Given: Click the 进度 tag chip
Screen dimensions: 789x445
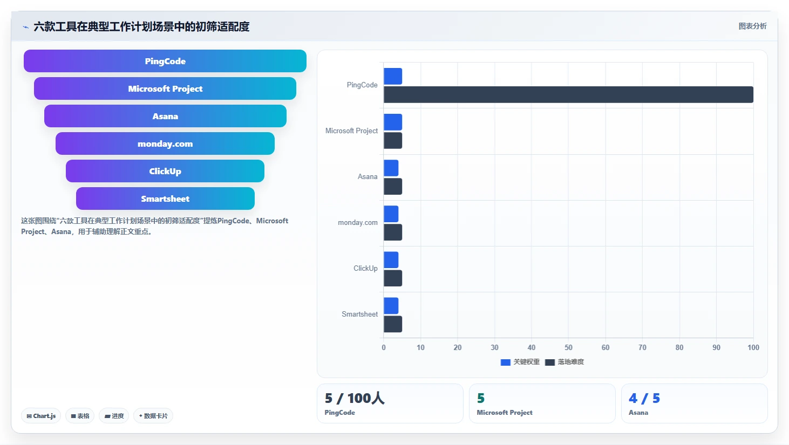Looking at the screenshot, I should pyautogui.click(x=114, y=416).
